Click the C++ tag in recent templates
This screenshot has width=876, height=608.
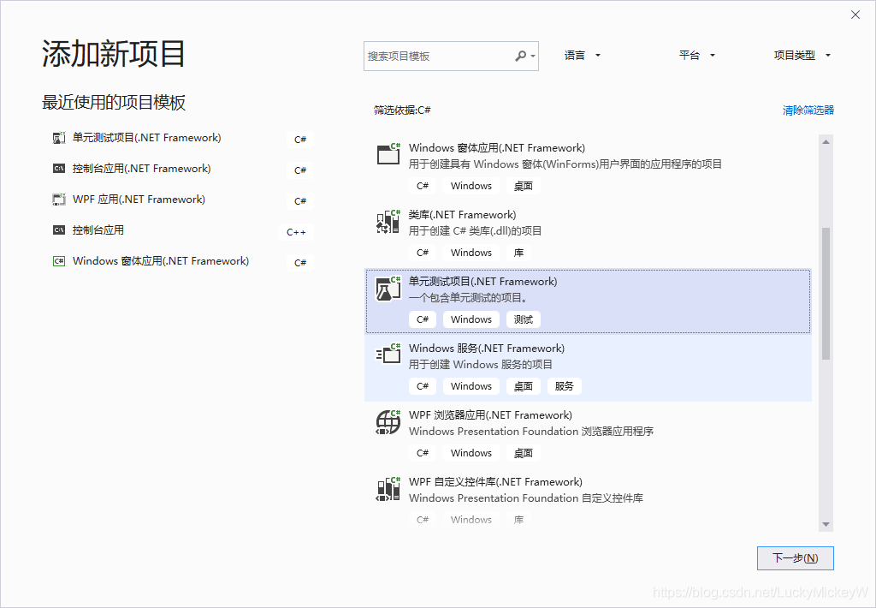click(x=296, y=232)
